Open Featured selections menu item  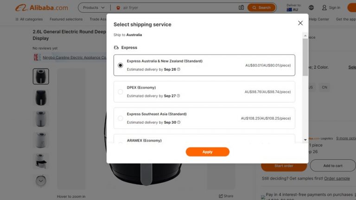(66, 19)
